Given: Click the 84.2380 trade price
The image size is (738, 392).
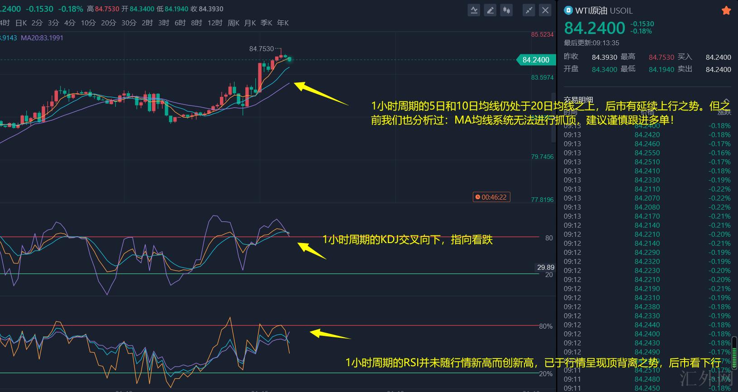Looking at the screenshot, I should (x=647, y=307).
